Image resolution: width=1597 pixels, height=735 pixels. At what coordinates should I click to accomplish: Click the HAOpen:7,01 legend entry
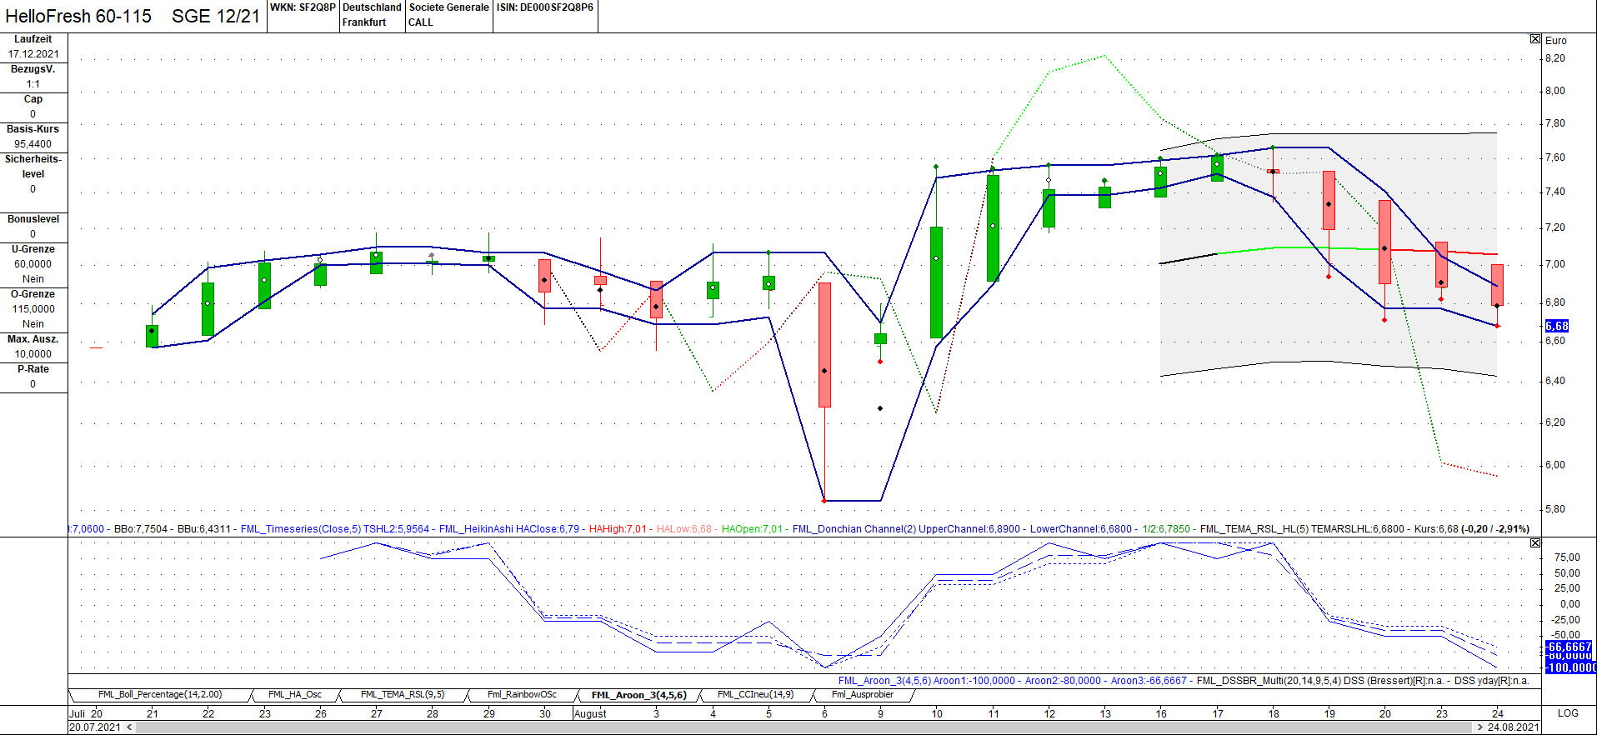pos(752,529)
